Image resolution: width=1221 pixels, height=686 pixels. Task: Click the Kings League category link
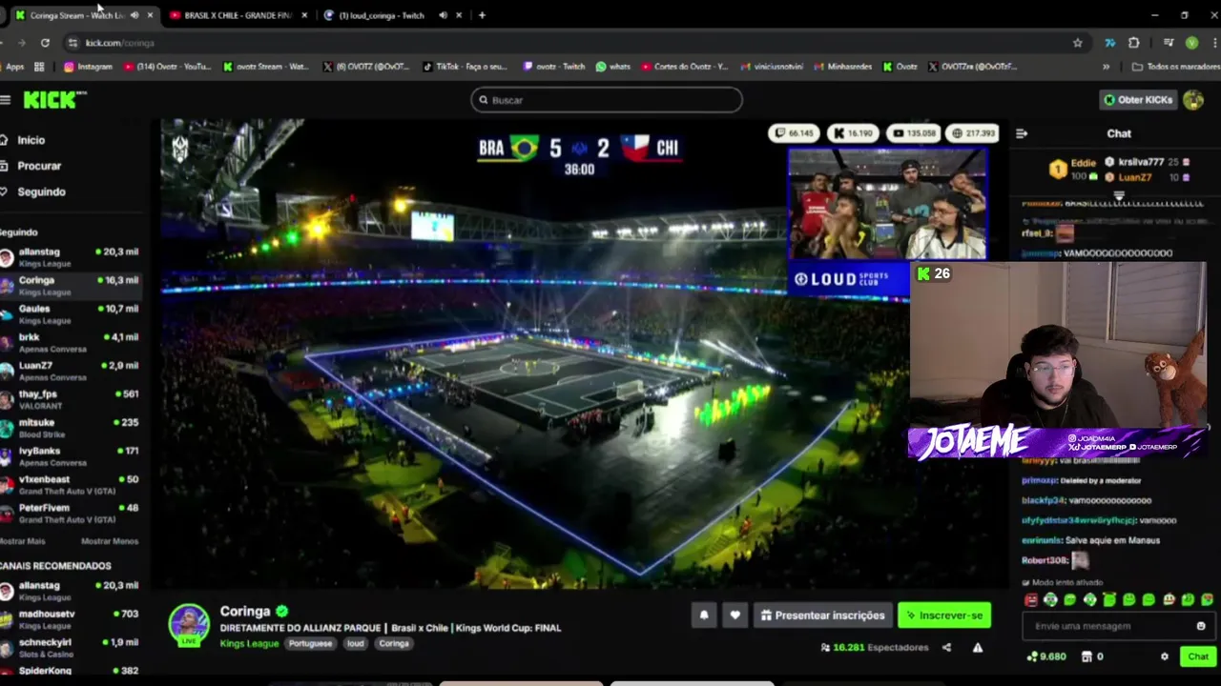249,644
